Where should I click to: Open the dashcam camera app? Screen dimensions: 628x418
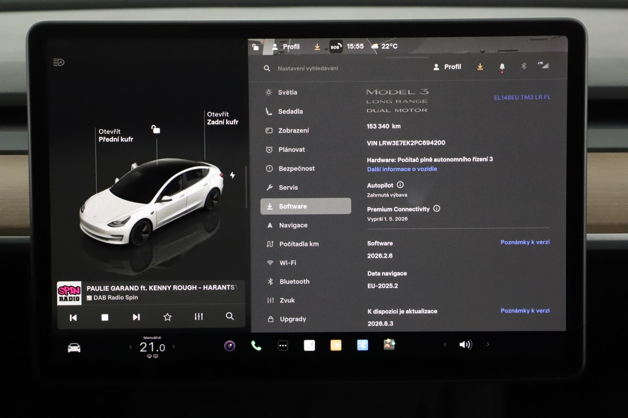pos(230,346)
